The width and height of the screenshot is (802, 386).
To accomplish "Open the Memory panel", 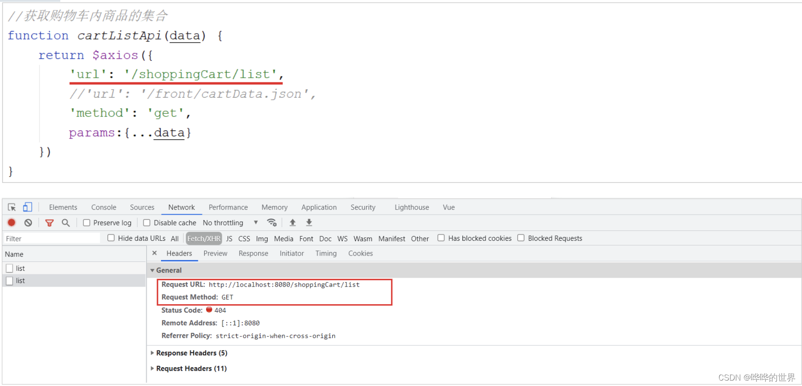I will 274,207.
